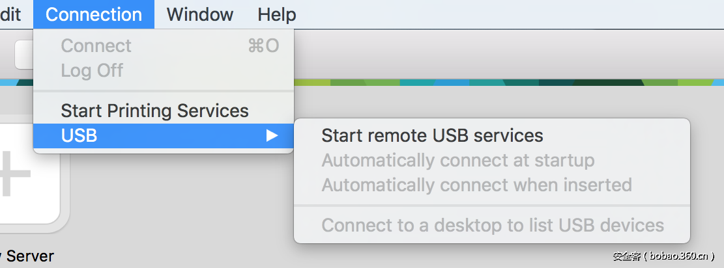
Task: Toggle Automatically connect when inserted
Action: point(476,185)
